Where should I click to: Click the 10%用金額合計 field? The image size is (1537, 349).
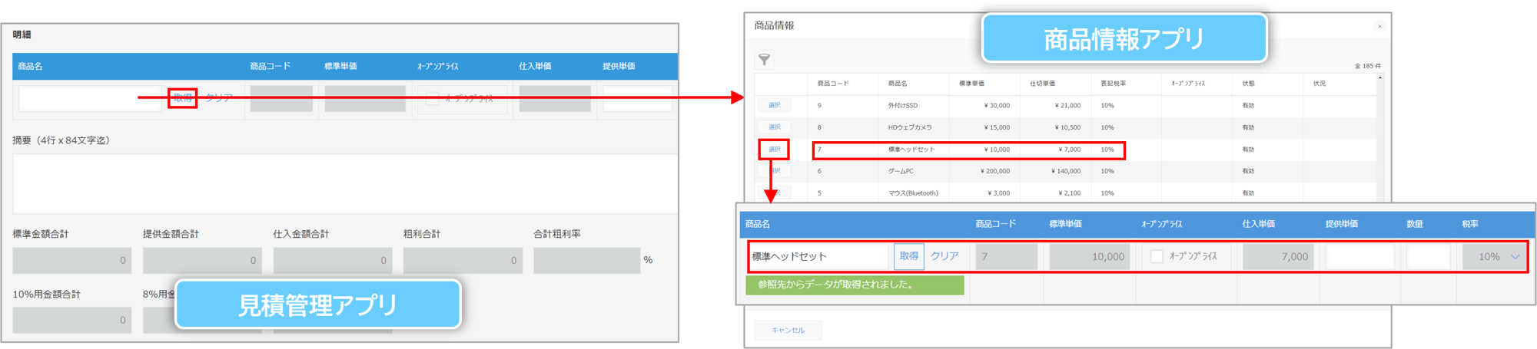[72, 320]
